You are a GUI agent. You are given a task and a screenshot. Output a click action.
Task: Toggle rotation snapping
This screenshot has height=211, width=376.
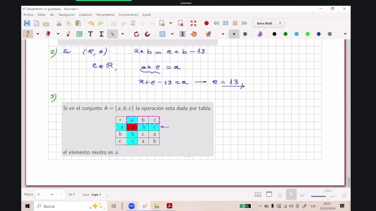tap(136, 34)
